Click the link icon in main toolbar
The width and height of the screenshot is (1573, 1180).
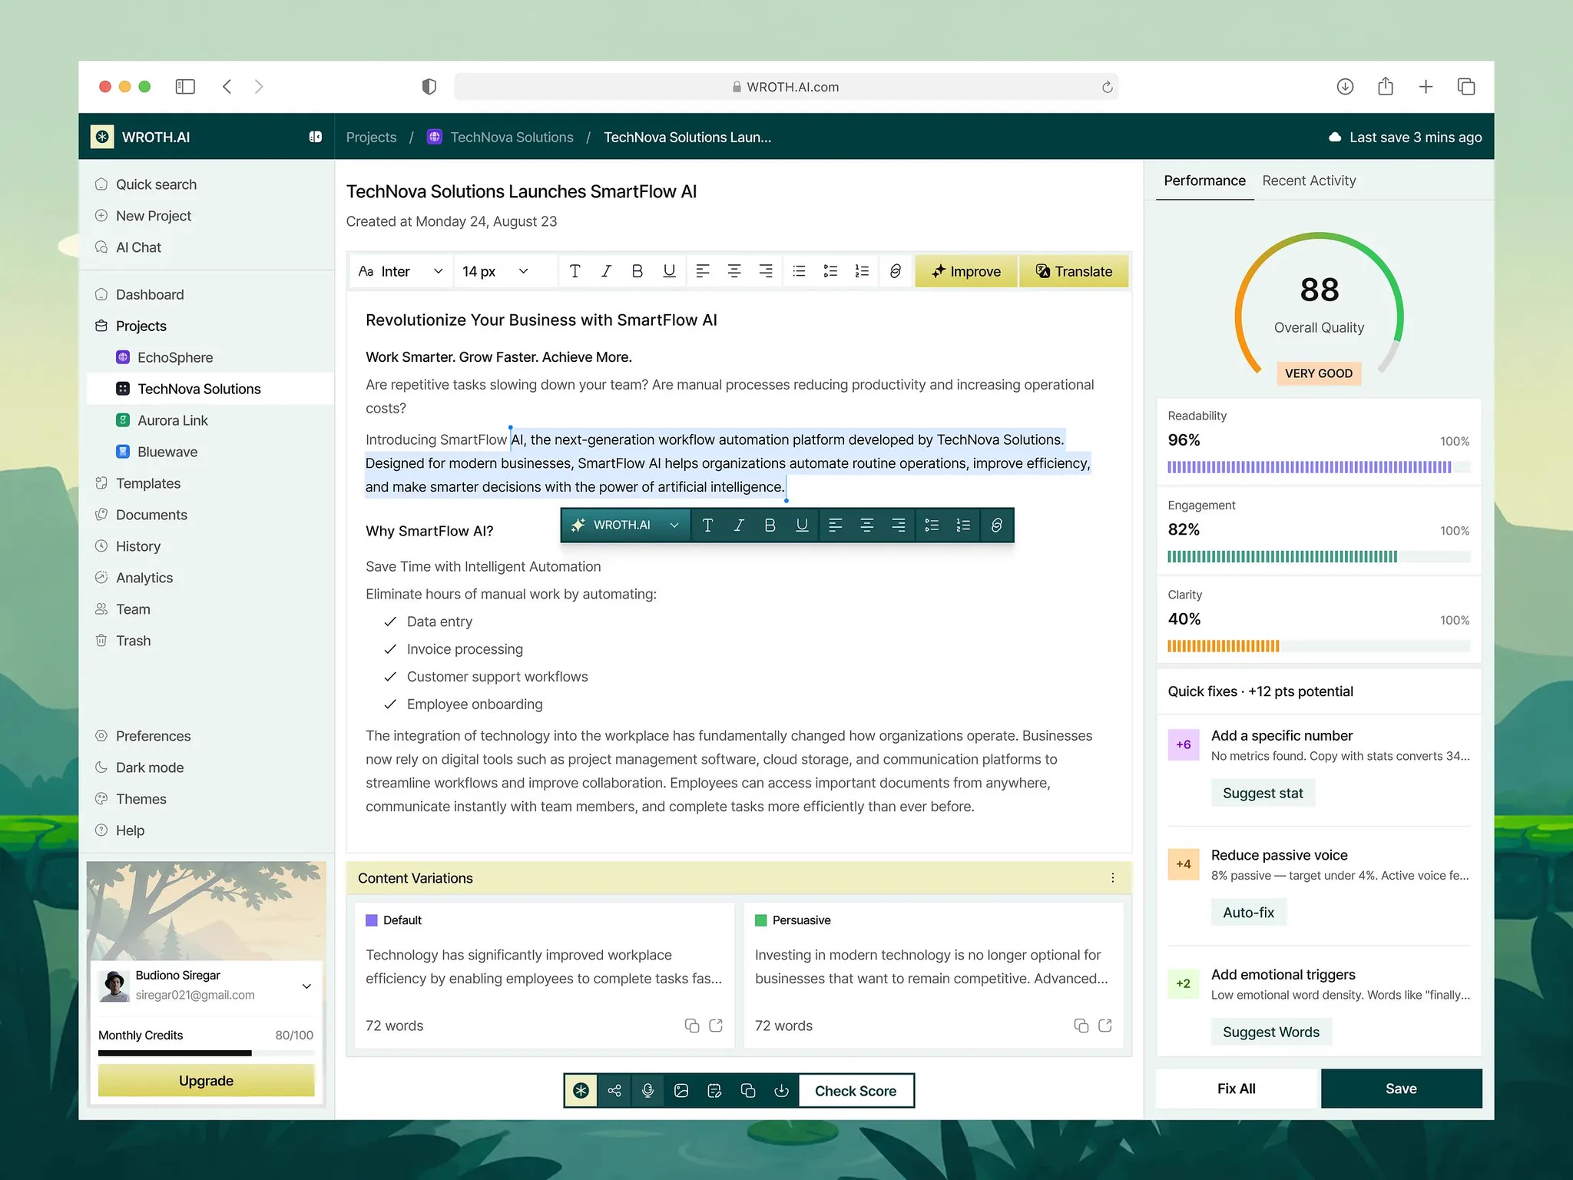point(896,271)
